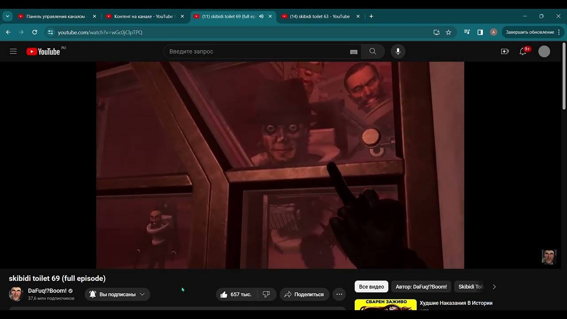Click the 37,6 млн подписчиков text
Screen dimensions: 567x319
pyautogui.click(x=51, y=299)
